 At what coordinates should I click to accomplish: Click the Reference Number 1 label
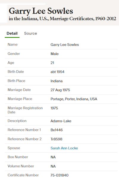pos(24,130)
